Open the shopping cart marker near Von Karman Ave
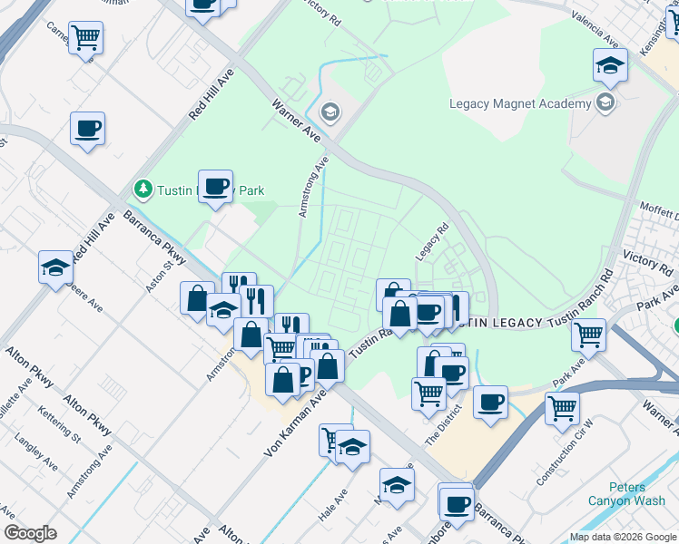This screenshot has height=544, width=679. [x=280, y=346]
